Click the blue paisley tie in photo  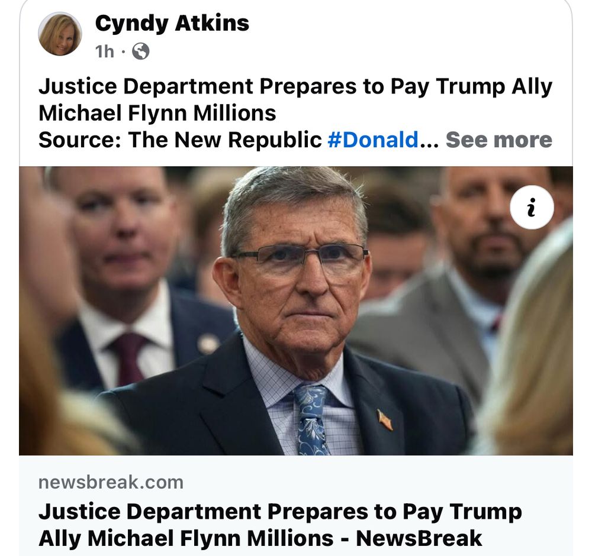[x=311, y=419]
